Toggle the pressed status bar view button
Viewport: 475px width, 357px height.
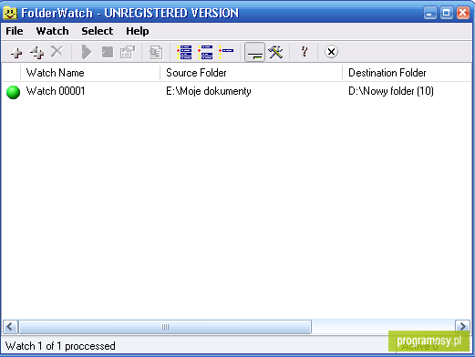click(x=254, y=52)
